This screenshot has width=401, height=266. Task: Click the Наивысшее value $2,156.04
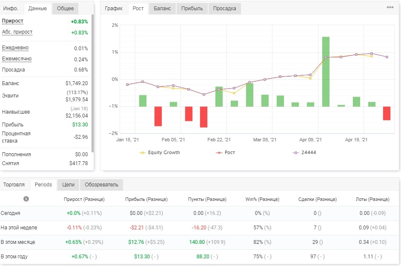[77, 116]
